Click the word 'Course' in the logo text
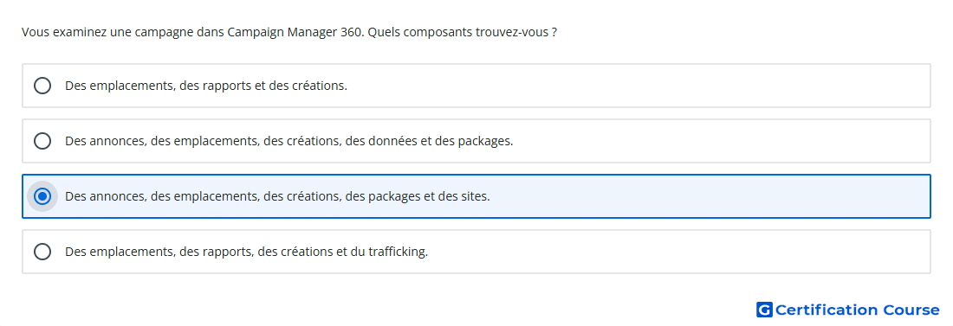Viewport: 953px width, 326px height. [x=911, y=310]
